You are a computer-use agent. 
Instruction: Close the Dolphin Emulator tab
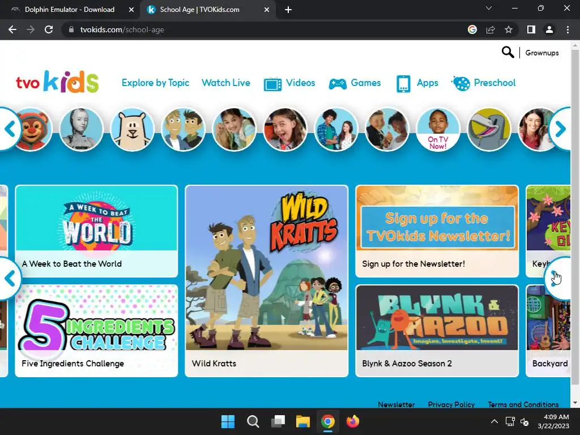tap(131, 10)
